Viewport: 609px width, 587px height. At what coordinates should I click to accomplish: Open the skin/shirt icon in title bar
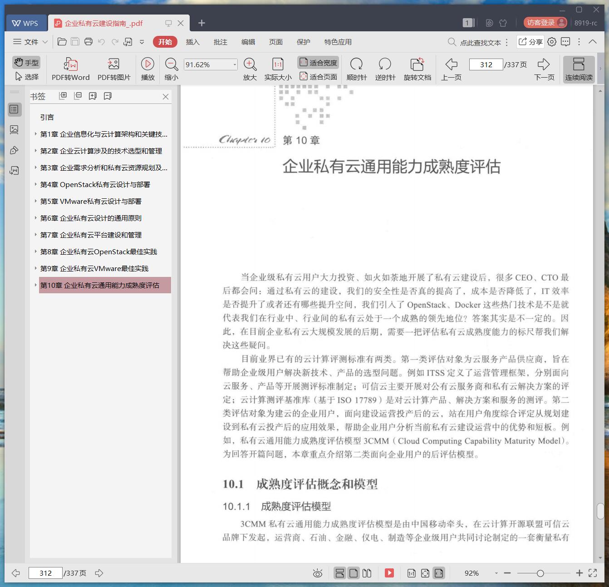click(503, 23)
